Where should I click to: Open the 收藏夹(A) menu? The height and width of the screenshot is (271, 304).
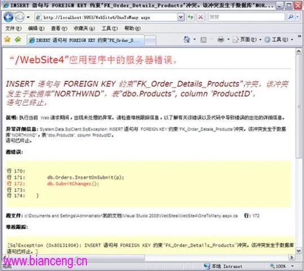(84, 29)
